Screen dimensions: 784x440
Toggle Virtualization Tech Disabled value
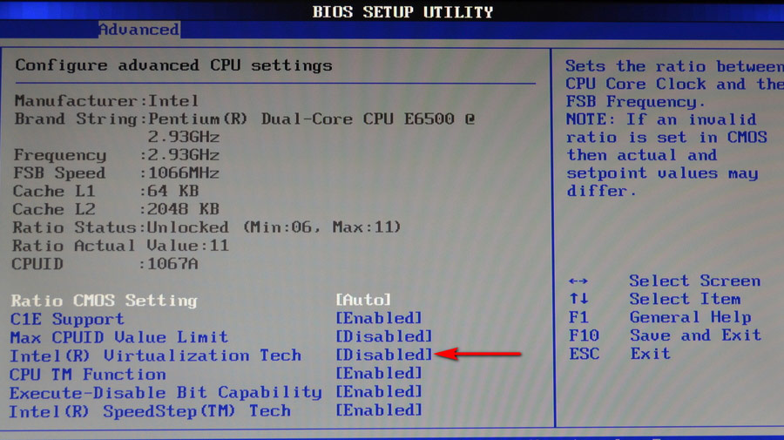coord(384,355)
